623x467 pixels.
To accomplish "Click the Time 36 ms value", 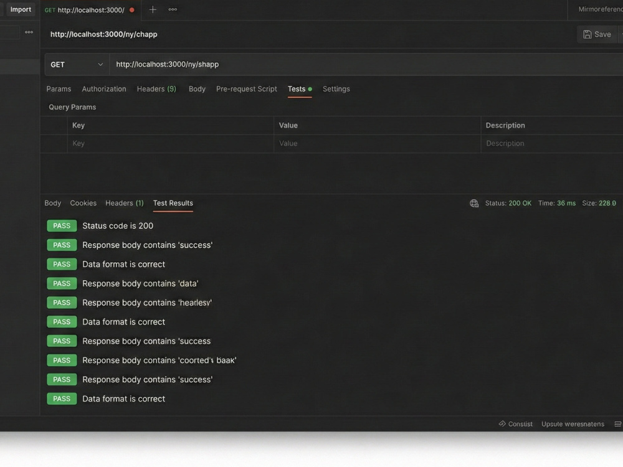I will [566, 204].
